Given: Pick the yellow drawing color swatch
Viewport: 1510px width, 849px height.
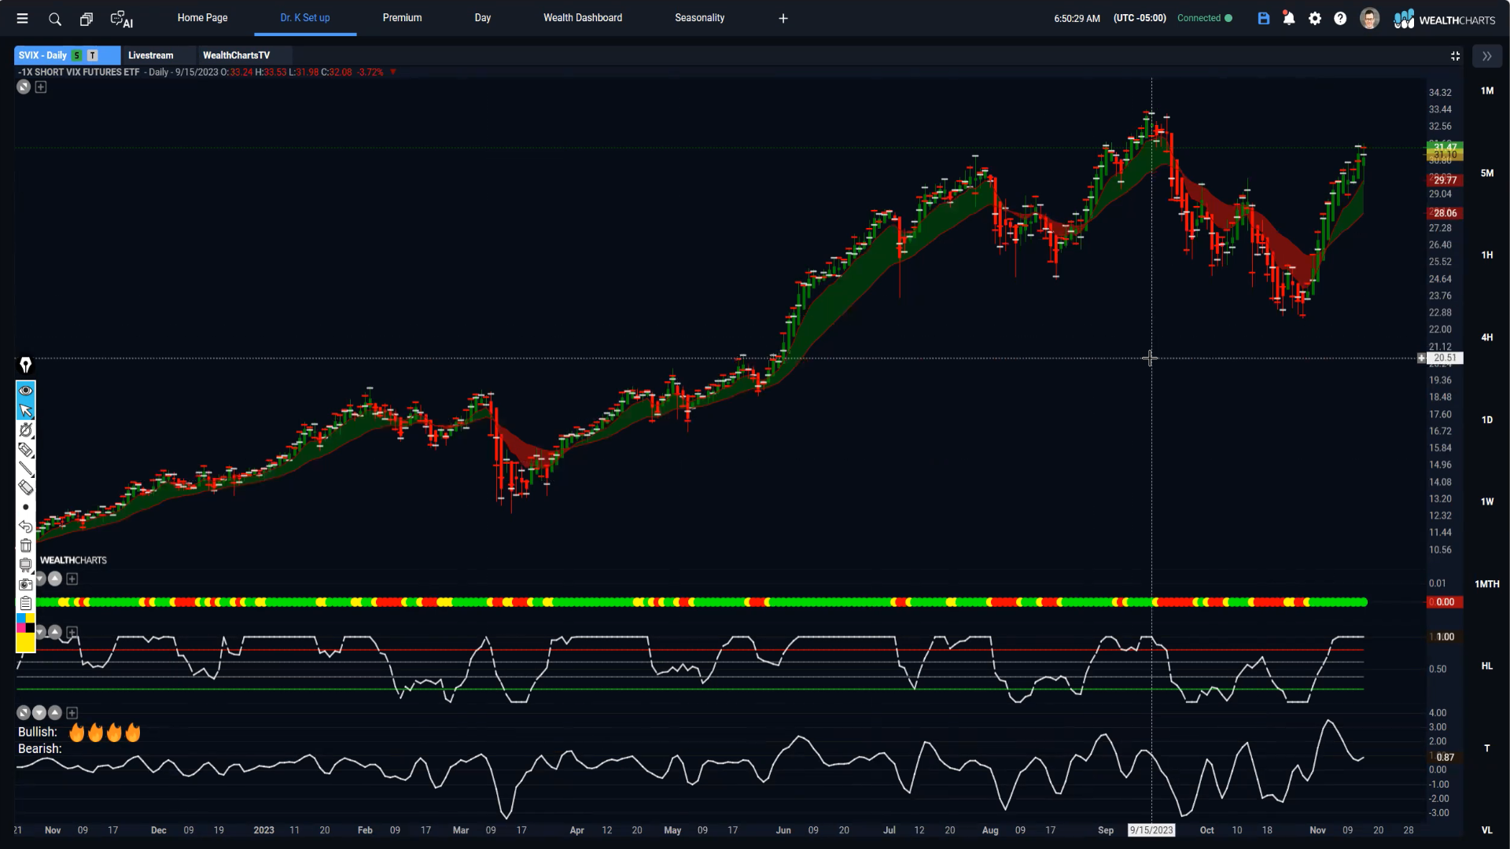Looking at the screenshot, I should pos(25,642).
